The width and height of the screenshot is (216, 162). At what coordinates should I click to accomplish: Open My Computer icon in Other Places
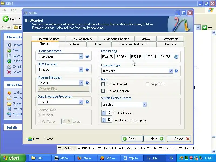point(9,109)
